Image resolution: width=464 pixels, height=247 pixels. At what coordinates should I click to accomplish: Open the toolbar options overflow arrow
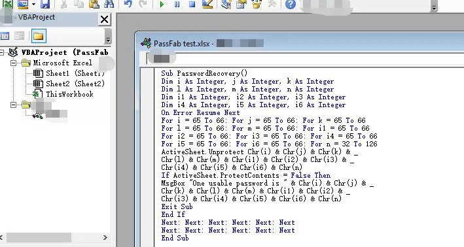(x=434, y=8)
